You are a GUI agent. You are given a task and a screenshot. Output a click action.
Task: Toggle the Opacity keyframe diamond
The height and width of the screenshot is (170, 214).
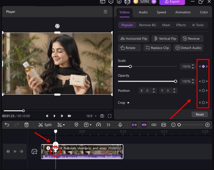203,81
